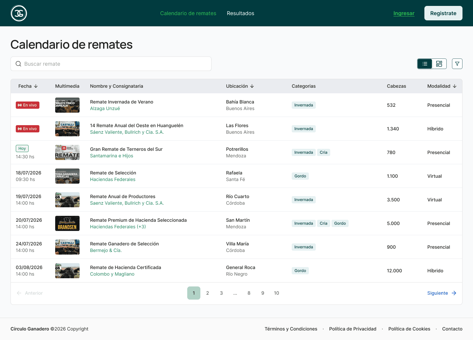Go to page 2
The height and width of the screenshot is (340, 473).
tap(208, 293)
